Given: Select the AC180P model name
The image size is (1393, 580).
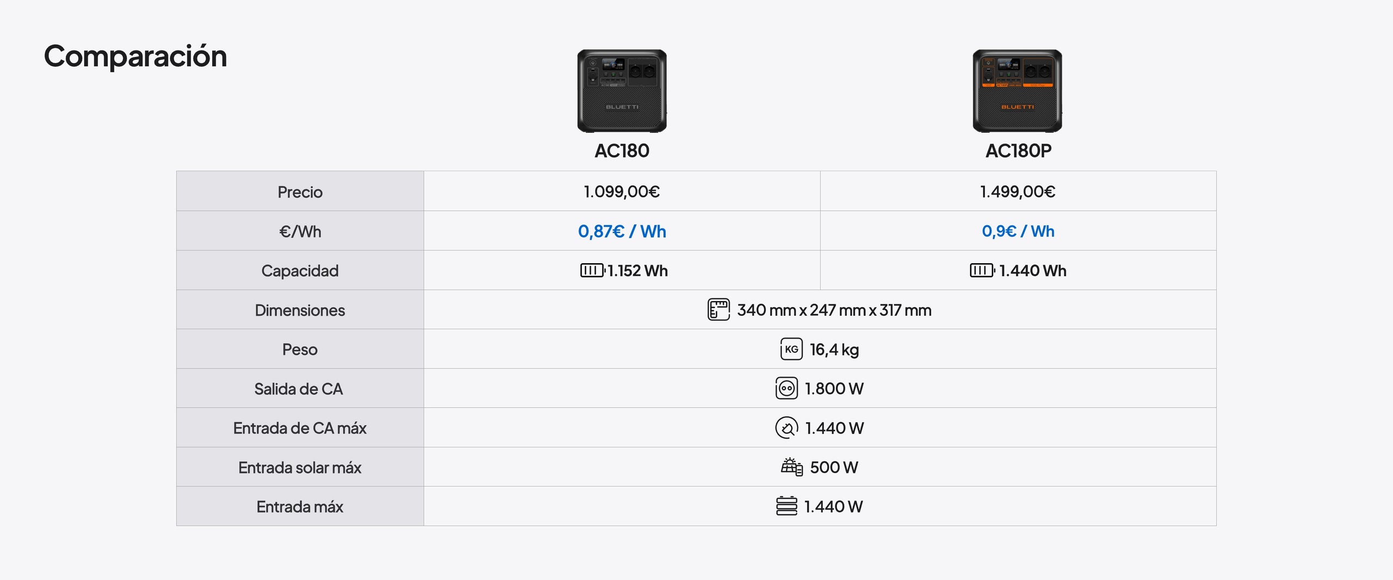Looking at the screenshot, I should point(1018,151).
